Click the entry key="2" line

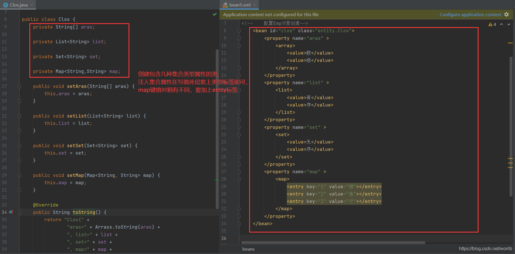[334, 194]
